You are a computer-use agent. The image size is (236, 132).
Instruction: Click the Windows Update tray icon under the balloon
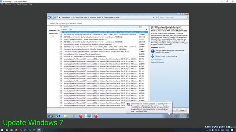point(170,116)
